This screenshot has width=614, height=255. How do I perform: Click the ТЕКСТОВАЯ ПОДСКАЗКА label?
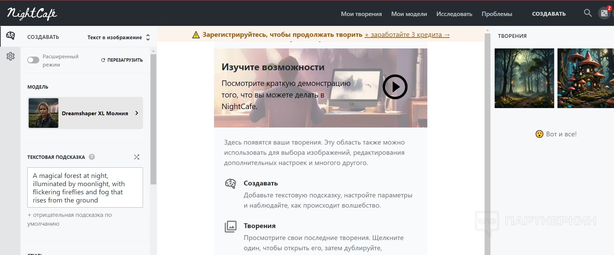[56, 157]
